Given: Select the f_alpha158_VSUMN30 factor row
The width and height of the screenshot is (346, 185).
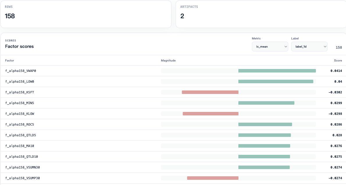Looking at the screenshot, I should [173, 167].
